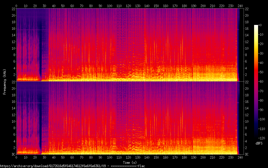Click the "Frequency (kHz)" vertical axis label
This screenshot has width=268, height=168.
[5, 81]
